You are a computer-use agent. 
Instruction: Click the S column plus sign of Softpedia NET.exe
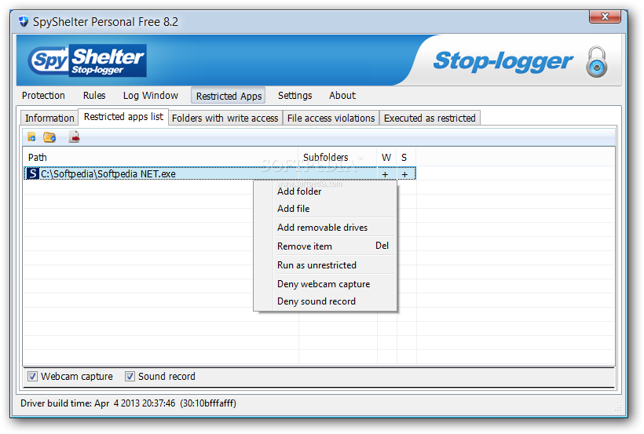click(405, 174)
